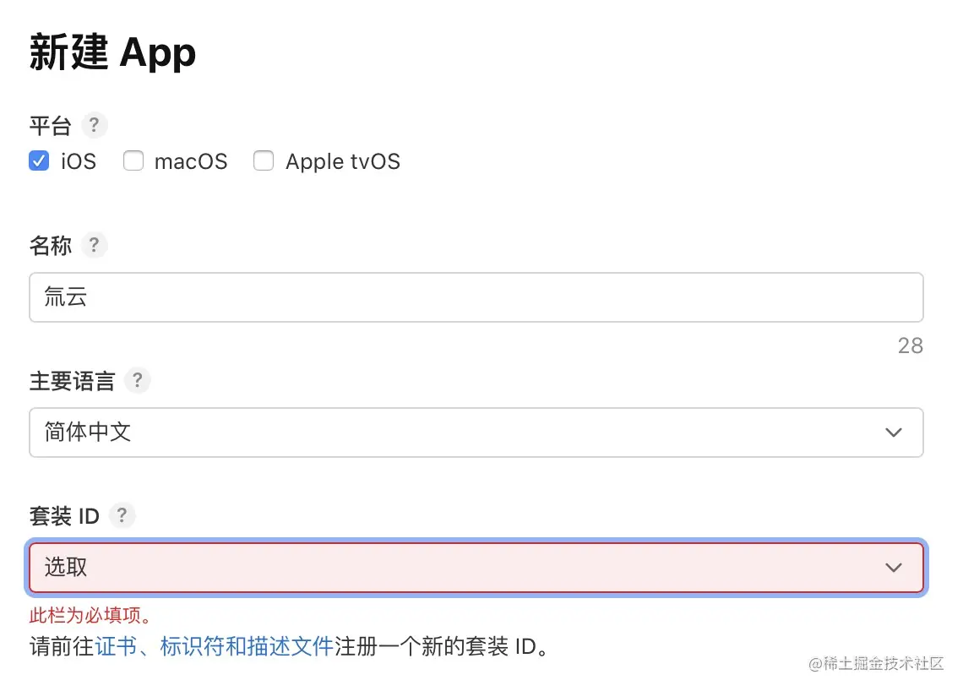
Task: Open the help tooltip next to 名称
Action: click(x=95, y=246)
